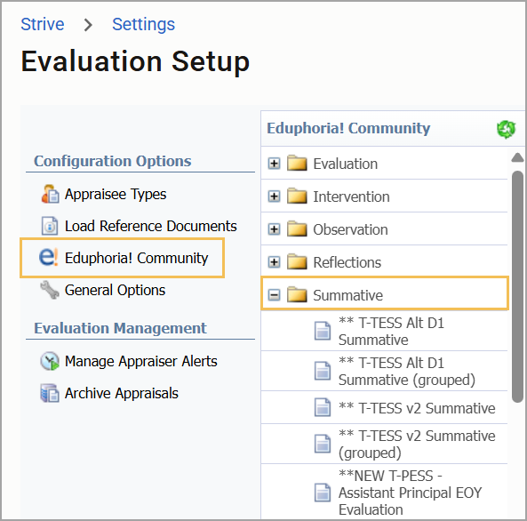Click the General Options wrench icon
The image size is (527, 521).
pos(50,290)
